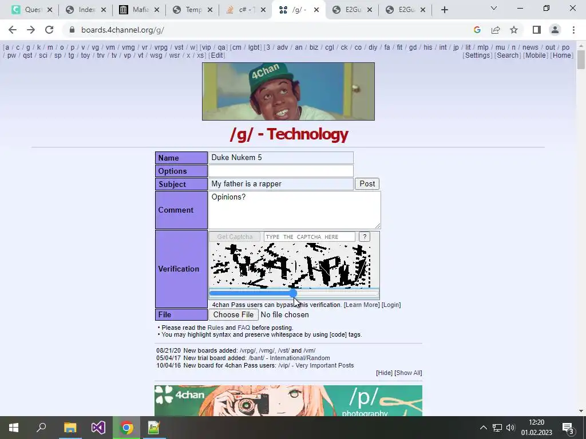Image resolution: width=586 pixels, height=439 pixels.
Task: Click the Name input field
Action: pyautogui.click(x=280, y=158)
